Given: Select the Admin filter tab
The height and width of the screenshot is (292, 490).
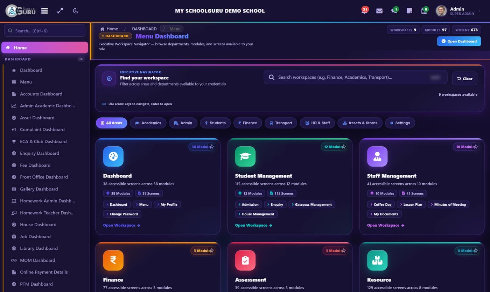Looking at the screenshot, I should (183, 123).
